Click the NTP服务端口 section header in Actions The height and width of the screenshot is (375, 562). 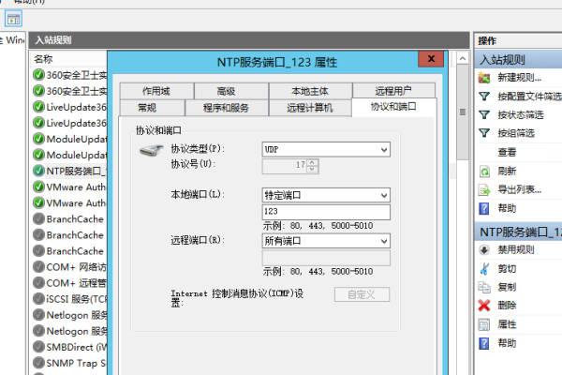coord(518,232)
